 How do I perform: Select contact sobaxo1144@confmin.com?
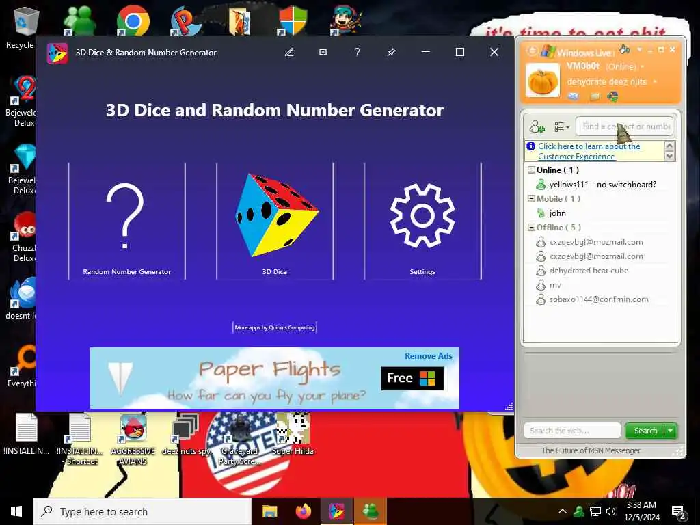[598, 299]
